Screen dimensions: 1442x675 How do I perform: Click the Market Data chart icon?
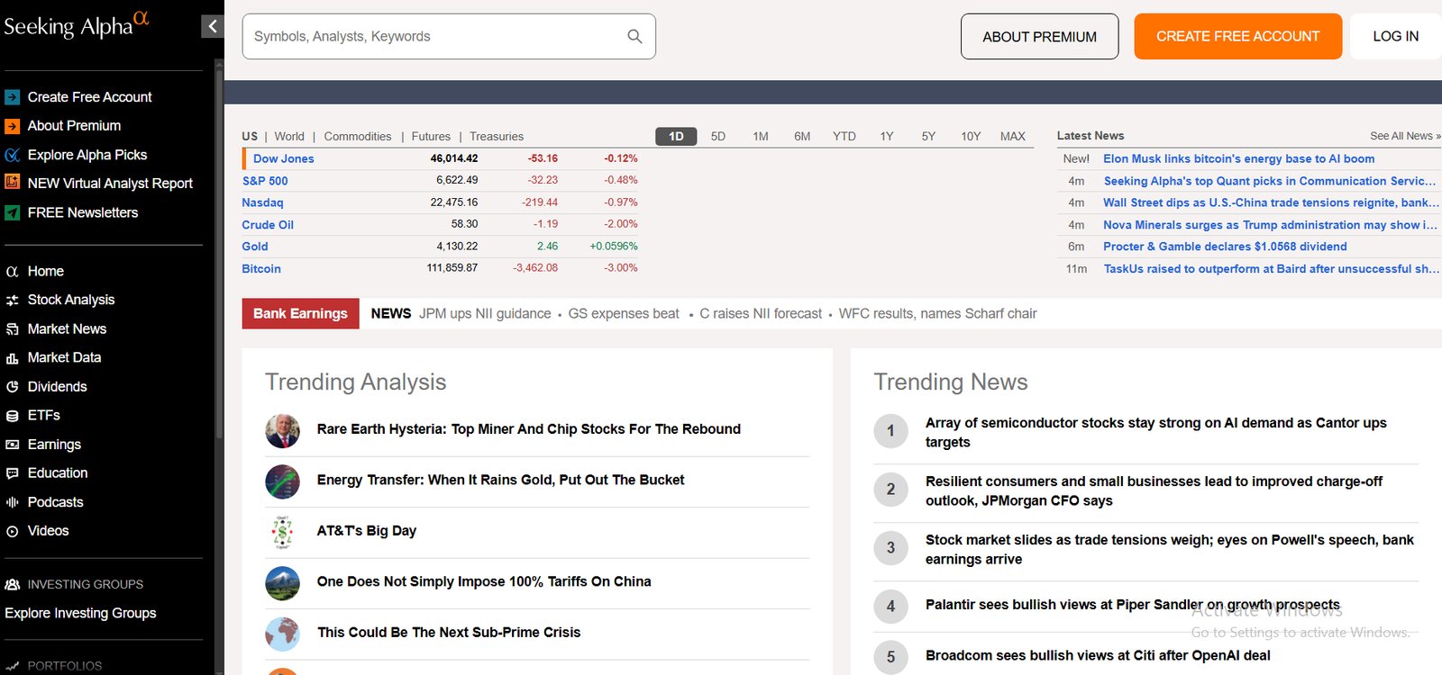pos(13,358)
